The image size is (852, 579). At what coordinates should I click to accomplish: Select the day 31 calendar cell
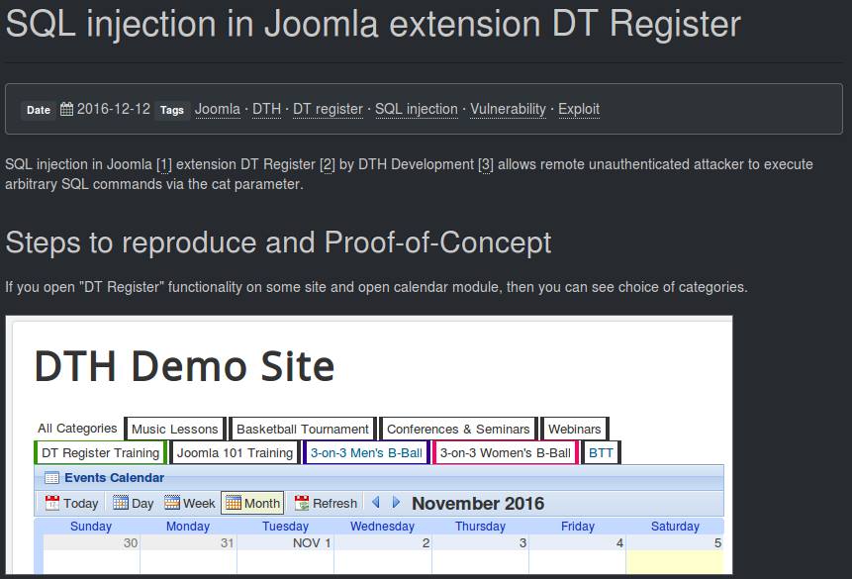189,554
